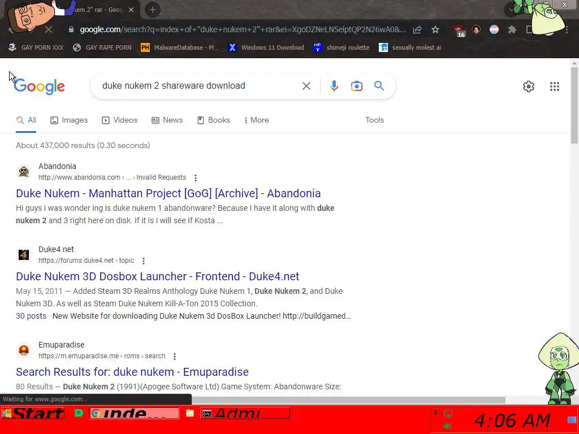This screenshot has height=434, width=579.
Task: Open Search Results duke nukem Emuparadise link
Action: click(132, 372)
